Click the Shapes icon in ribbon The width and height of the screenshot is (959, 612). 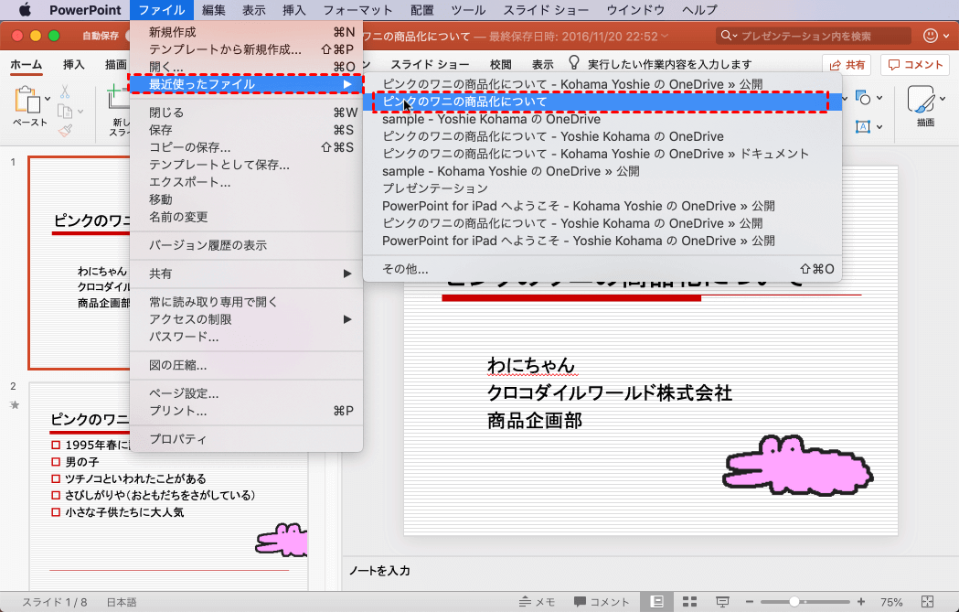[861, 98]
